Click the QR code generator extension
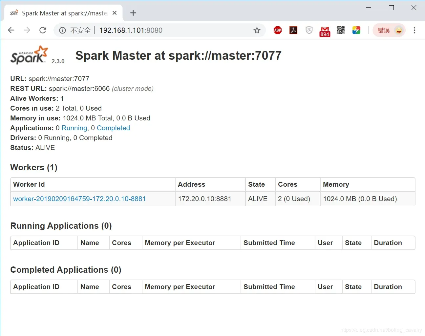Screen dimensions: 425x336 coord(340,30)
